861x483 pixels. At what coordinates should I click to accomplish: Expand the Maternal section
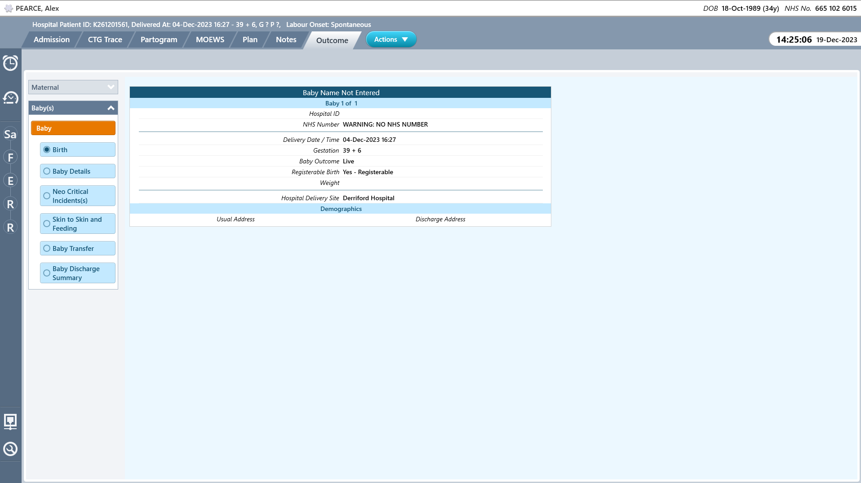pos(73,87)
